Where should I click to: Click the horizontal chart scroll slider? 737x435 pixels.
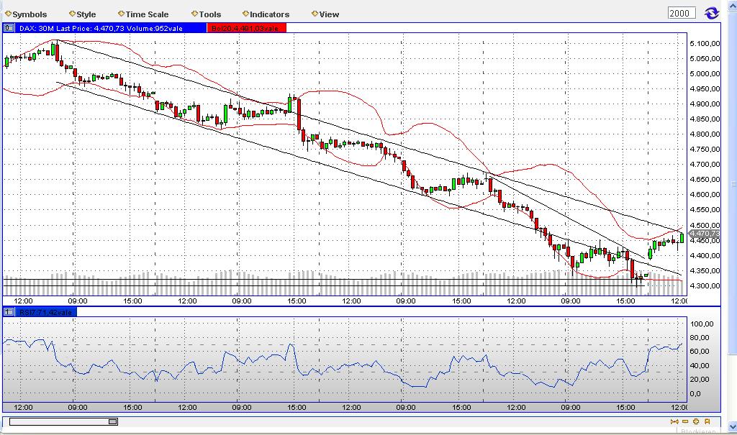click(112, 423)
